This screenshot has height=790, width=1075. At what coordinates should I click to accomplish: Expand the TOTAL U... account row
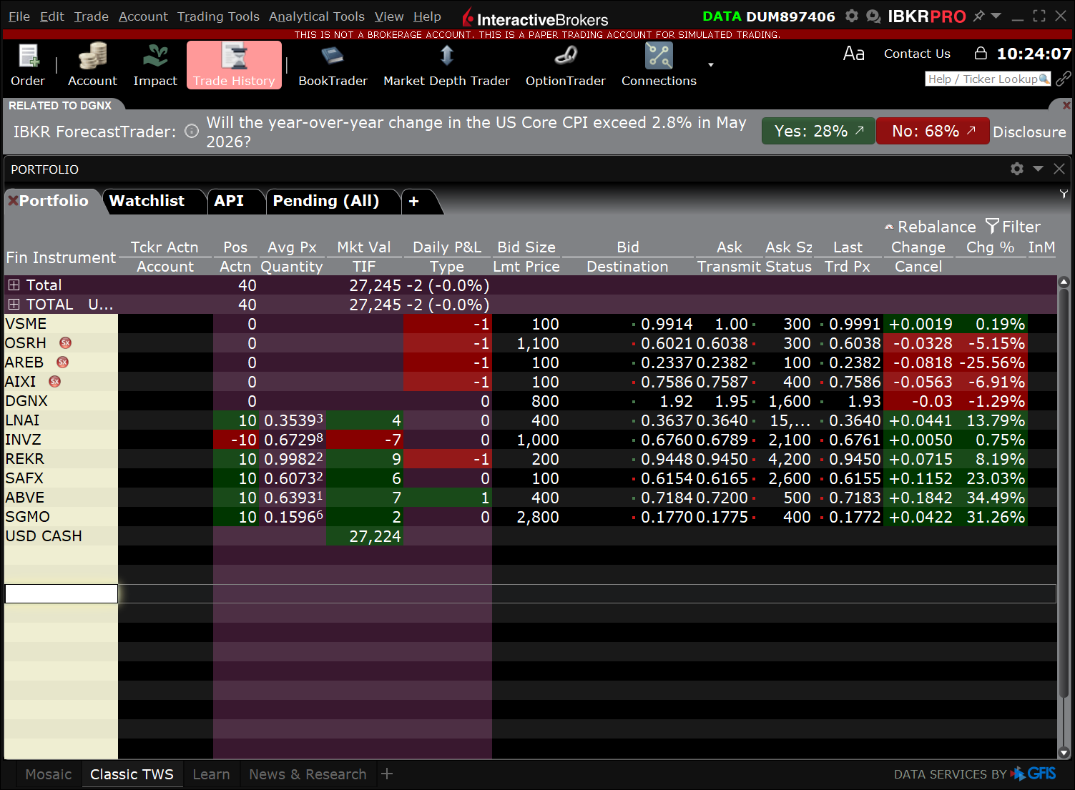pos(14,304)
